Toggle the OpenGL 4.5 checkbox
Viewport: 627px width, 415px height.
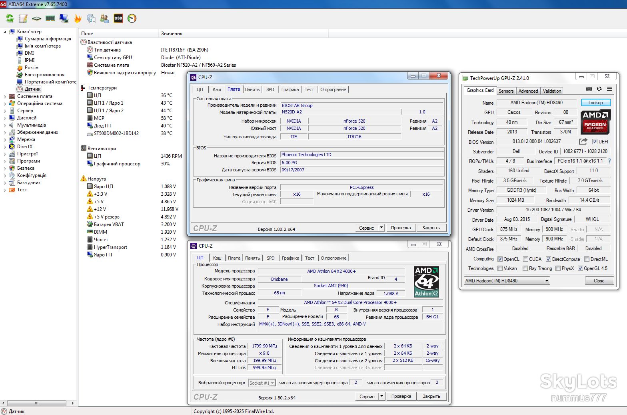(580, 268)
